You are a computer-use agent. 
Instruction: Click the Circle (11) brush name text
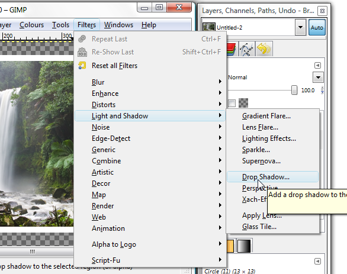230,271
